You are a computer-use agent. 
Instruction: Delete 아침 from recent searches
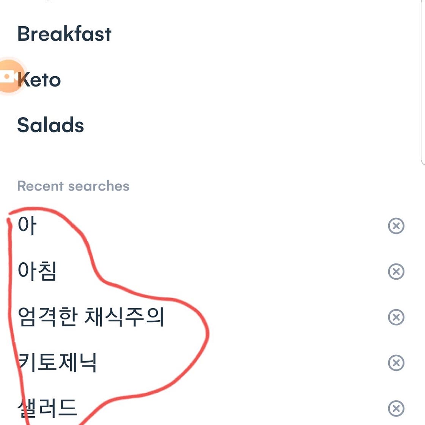396,272
